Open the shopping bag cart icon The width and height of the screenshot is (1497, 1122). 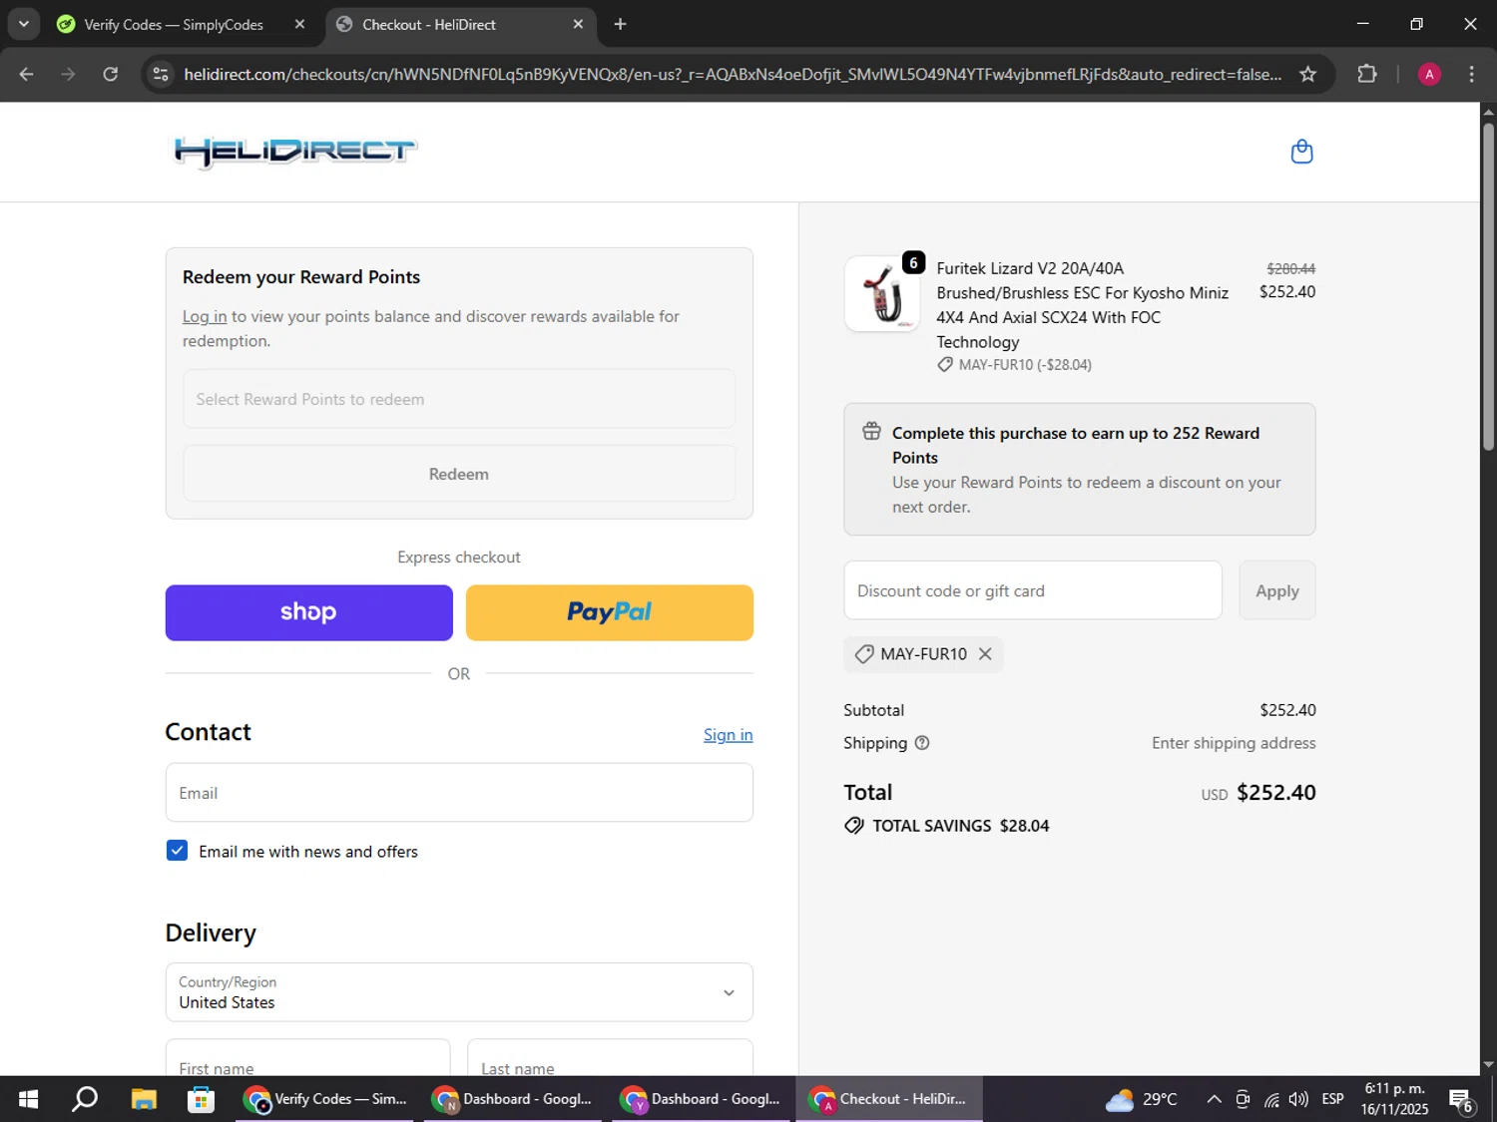pos(1301,152)
